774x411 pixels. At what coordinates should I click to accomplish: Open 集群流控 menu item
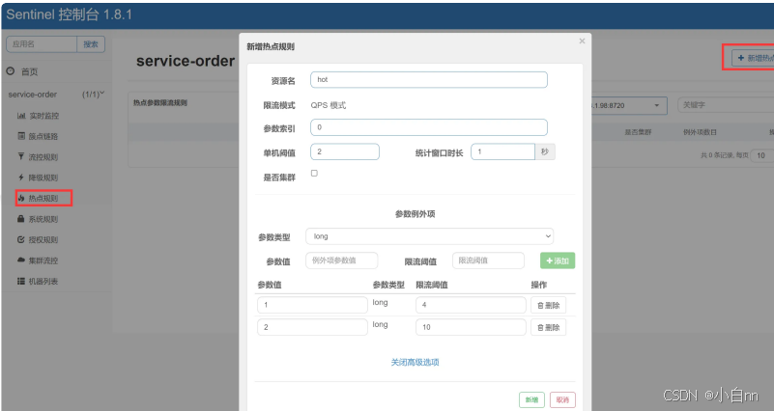(43, 260)
